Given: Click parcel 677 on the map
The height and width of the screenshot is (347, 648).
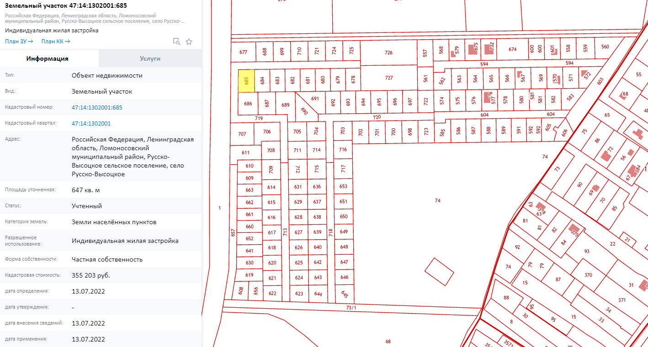Looking at the screenshot, I should [243, 52].
